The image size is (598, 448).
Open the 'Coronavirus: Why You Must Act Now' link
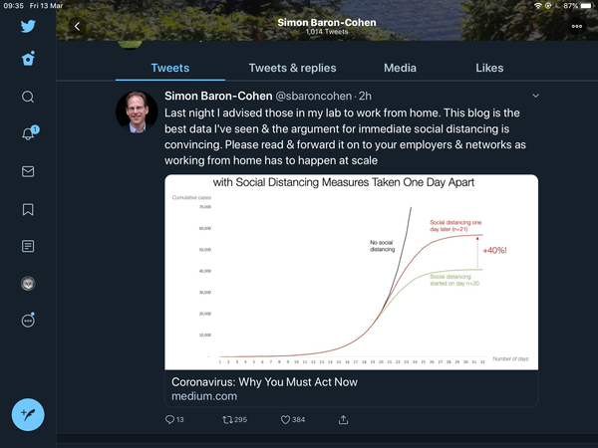(x=264, y=382)
